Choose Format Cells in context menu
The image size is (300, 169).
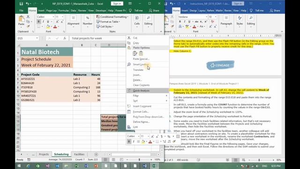[x=147, y=112]
